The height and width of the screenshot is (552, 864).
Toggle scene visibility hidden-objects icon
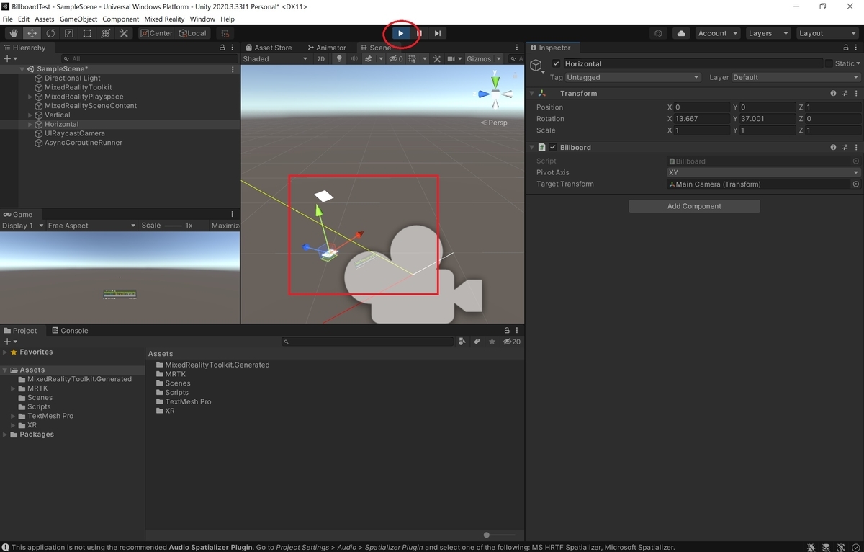point(396,59)
